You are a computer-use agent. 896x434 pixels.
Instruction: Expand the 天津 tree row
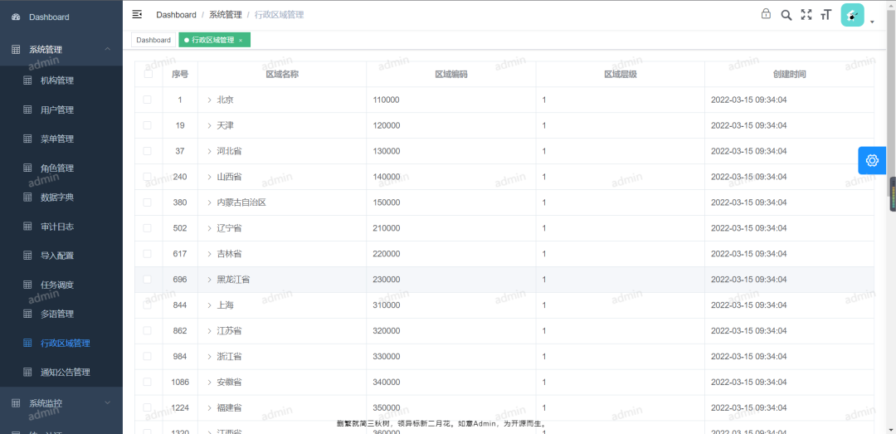[x=210, y=125]
